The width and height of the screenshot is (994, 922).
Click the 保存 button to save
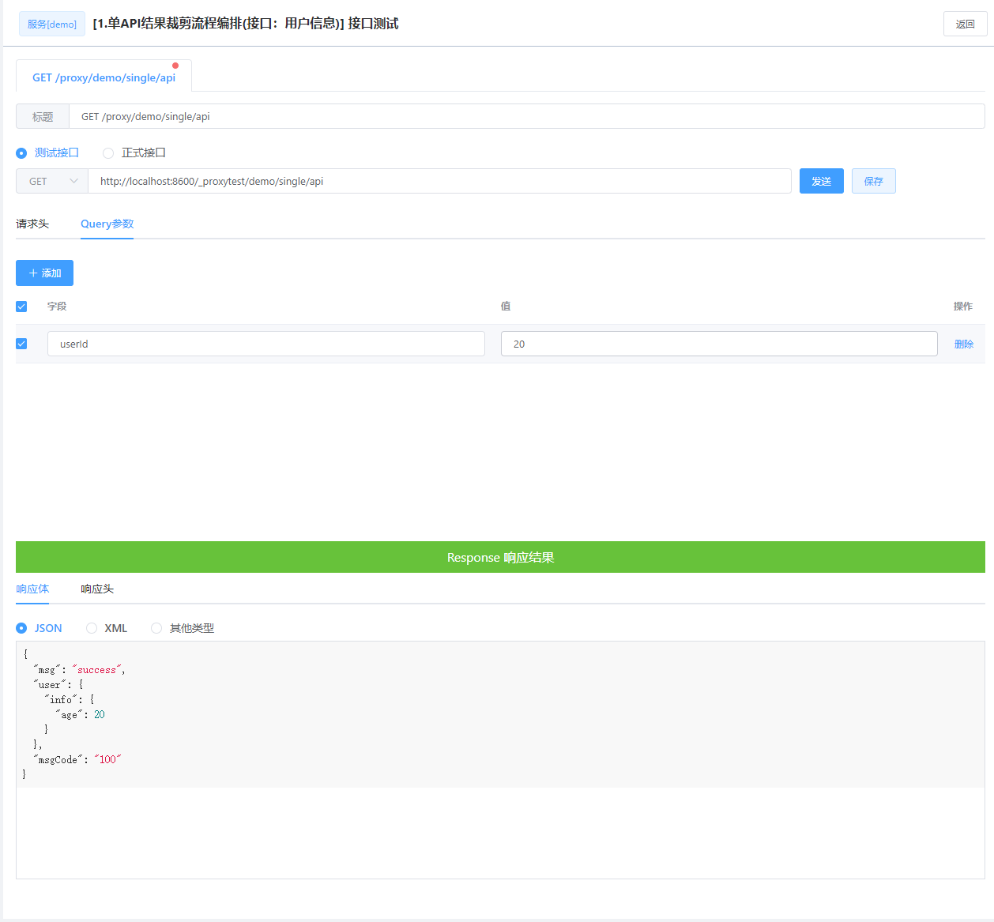click(873, 181)
